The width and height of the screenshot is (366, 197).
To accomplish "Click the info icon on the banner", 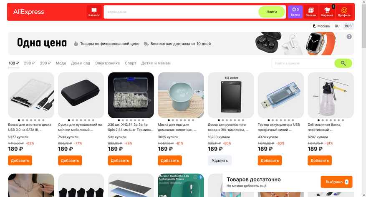I will tap(349, 37).
